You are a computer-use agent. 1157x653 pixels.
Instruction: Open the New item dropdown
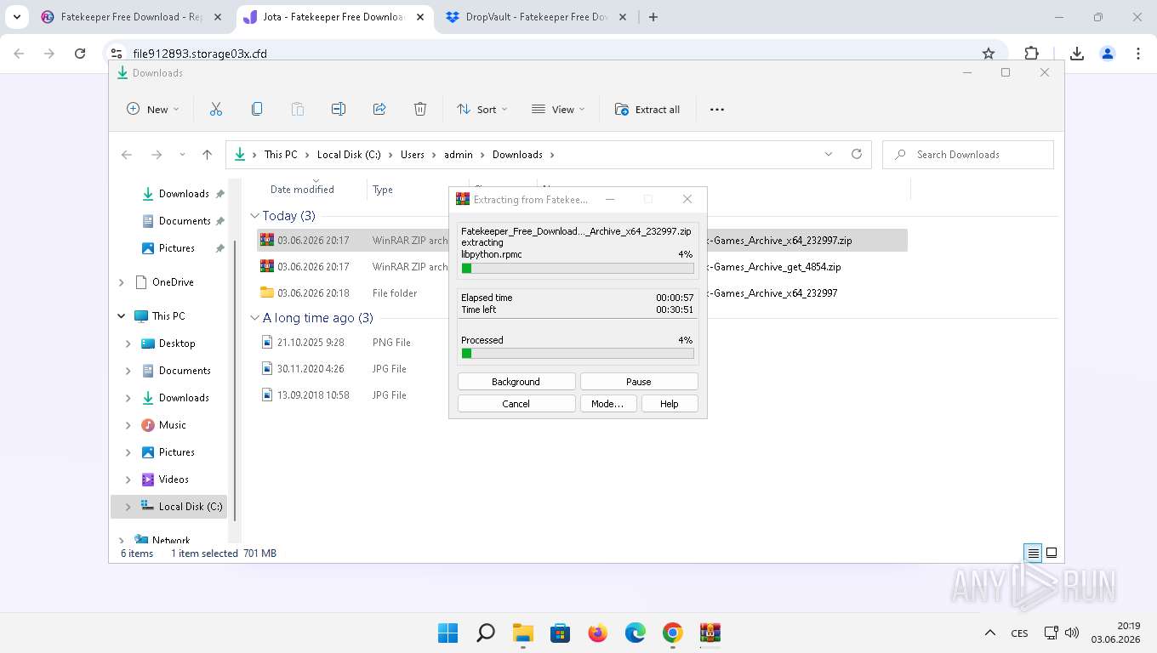[153, 109]
